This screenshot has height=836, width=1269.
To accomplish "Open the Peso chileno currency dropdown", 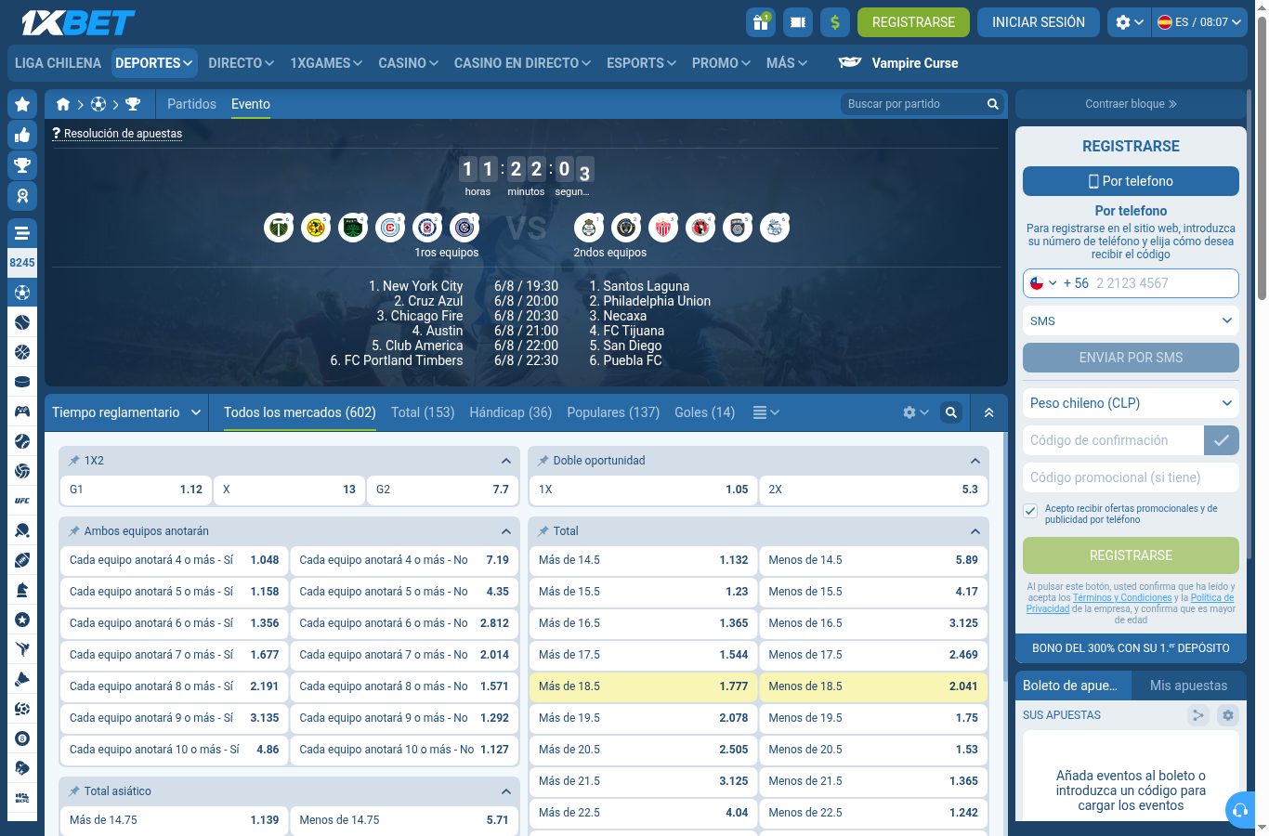I will [1131, 403].
